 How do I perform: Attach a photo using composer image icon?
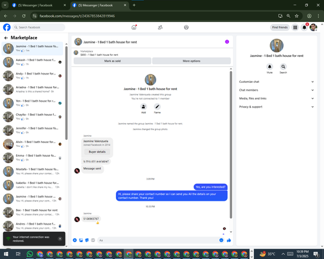81,240
